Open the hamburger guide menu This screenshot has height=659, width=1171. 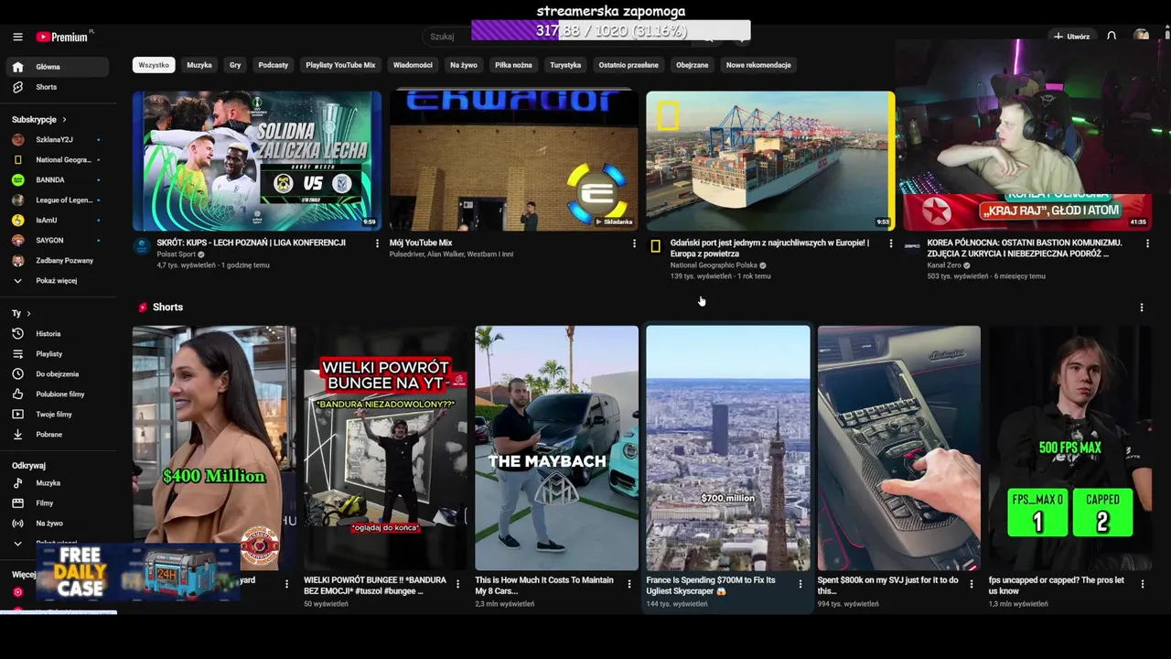tap(17, 37)
